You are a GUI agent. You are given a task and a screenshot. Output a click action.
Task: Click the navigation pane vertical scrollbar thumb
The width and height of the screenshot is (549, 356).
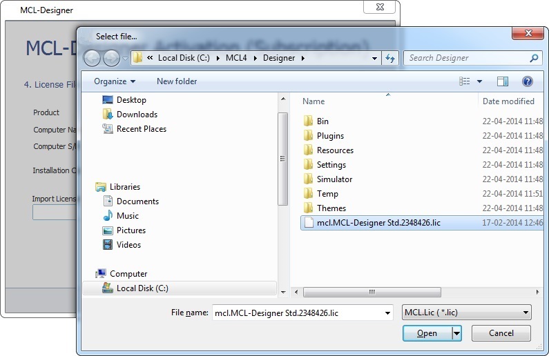pyautogui.click(x=283, y=159)
